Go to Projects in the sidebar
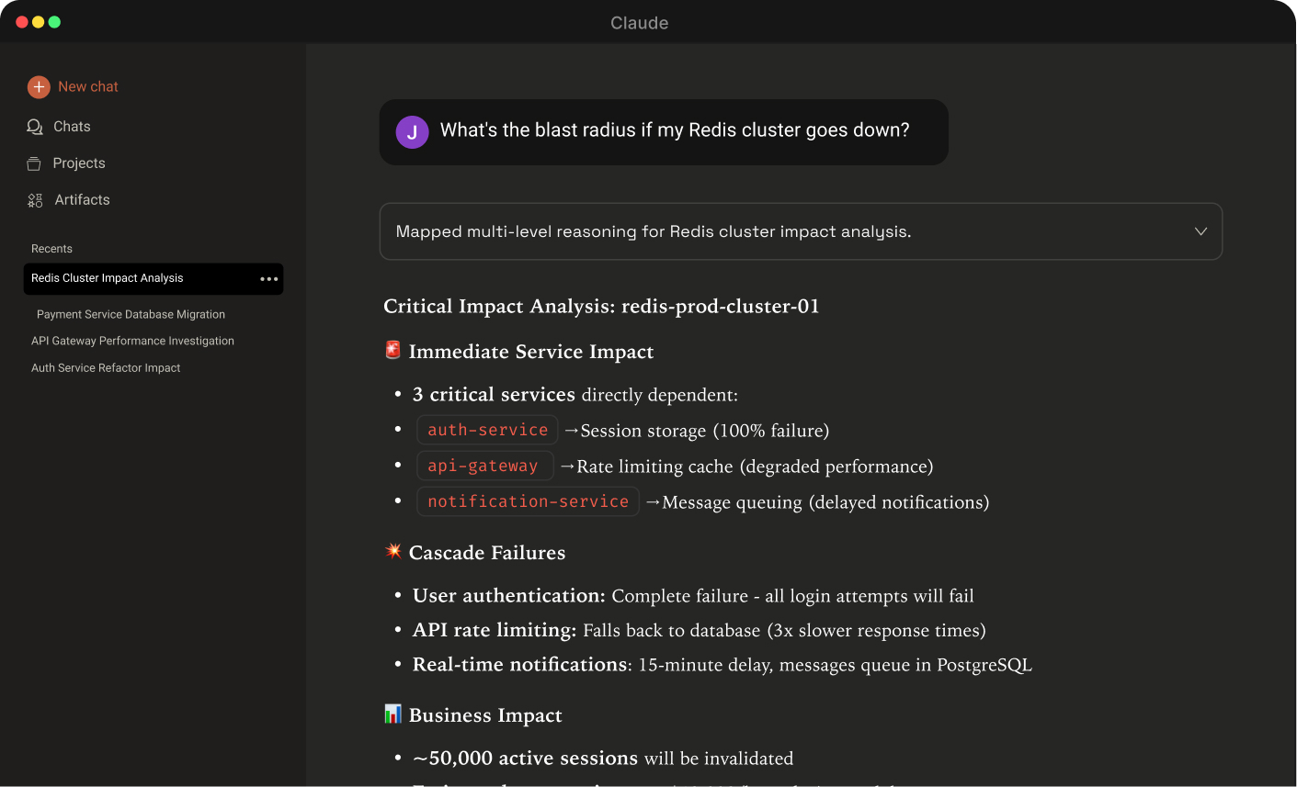The height and width of the screenshot is (787, 1297). click(79, 163)
